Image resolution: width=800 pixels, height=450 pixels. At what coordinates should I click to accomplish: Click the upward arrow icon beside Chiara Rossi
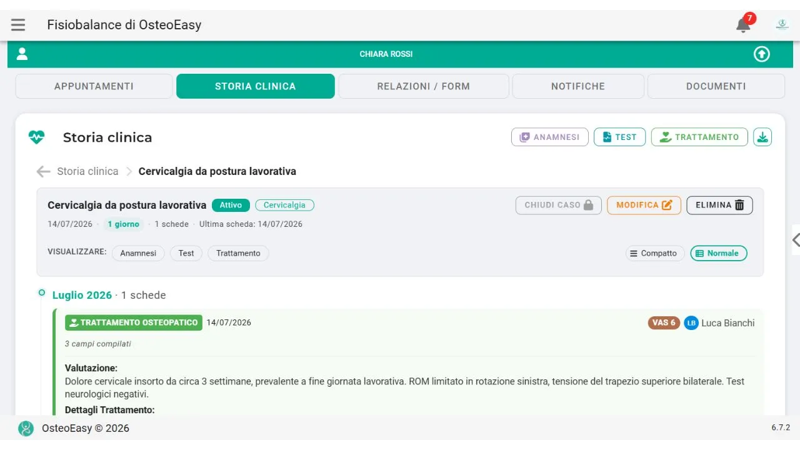tap(761, 54)
